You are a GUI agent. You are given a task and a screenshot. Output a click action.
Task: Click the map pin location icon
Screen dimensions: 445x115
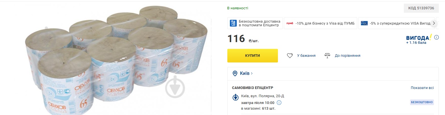pos(235,73)
